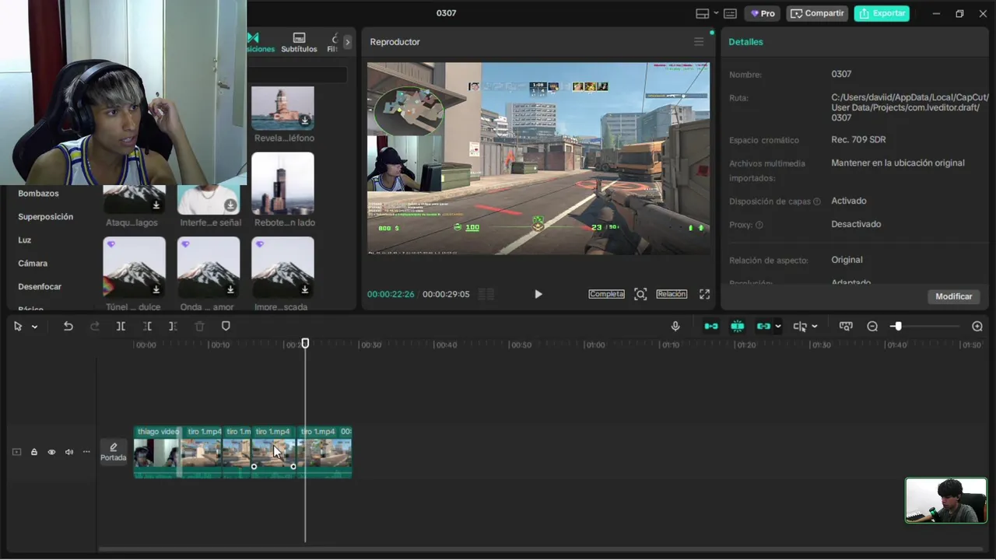Image resolution: width=996 pixels, height=560 pixels.
Task: Delete left of playhead with trim-left tool
Action: tap(147, 327)
